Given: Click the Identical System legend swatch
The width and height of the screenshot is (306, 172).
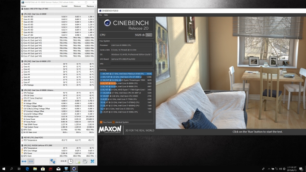Looking at the screenshot, I should click(x=113, y=122).
